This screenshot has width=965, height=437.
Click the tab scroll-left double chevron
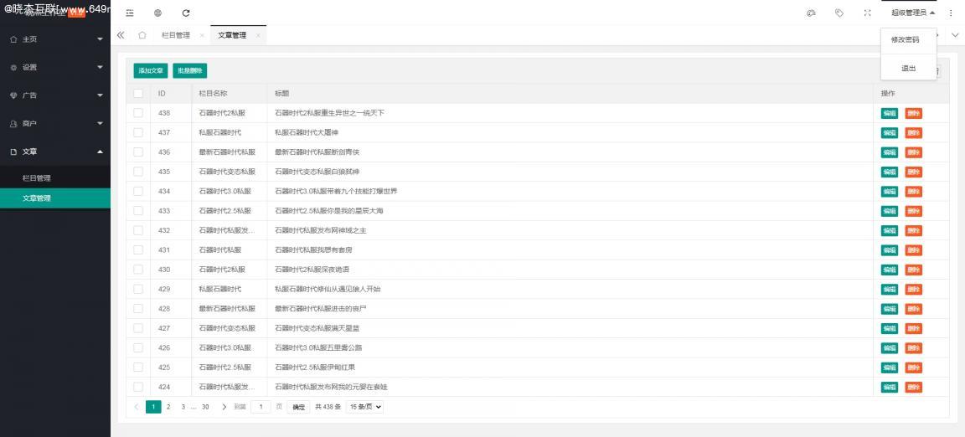pyautogui.click(x=121, y=35)
